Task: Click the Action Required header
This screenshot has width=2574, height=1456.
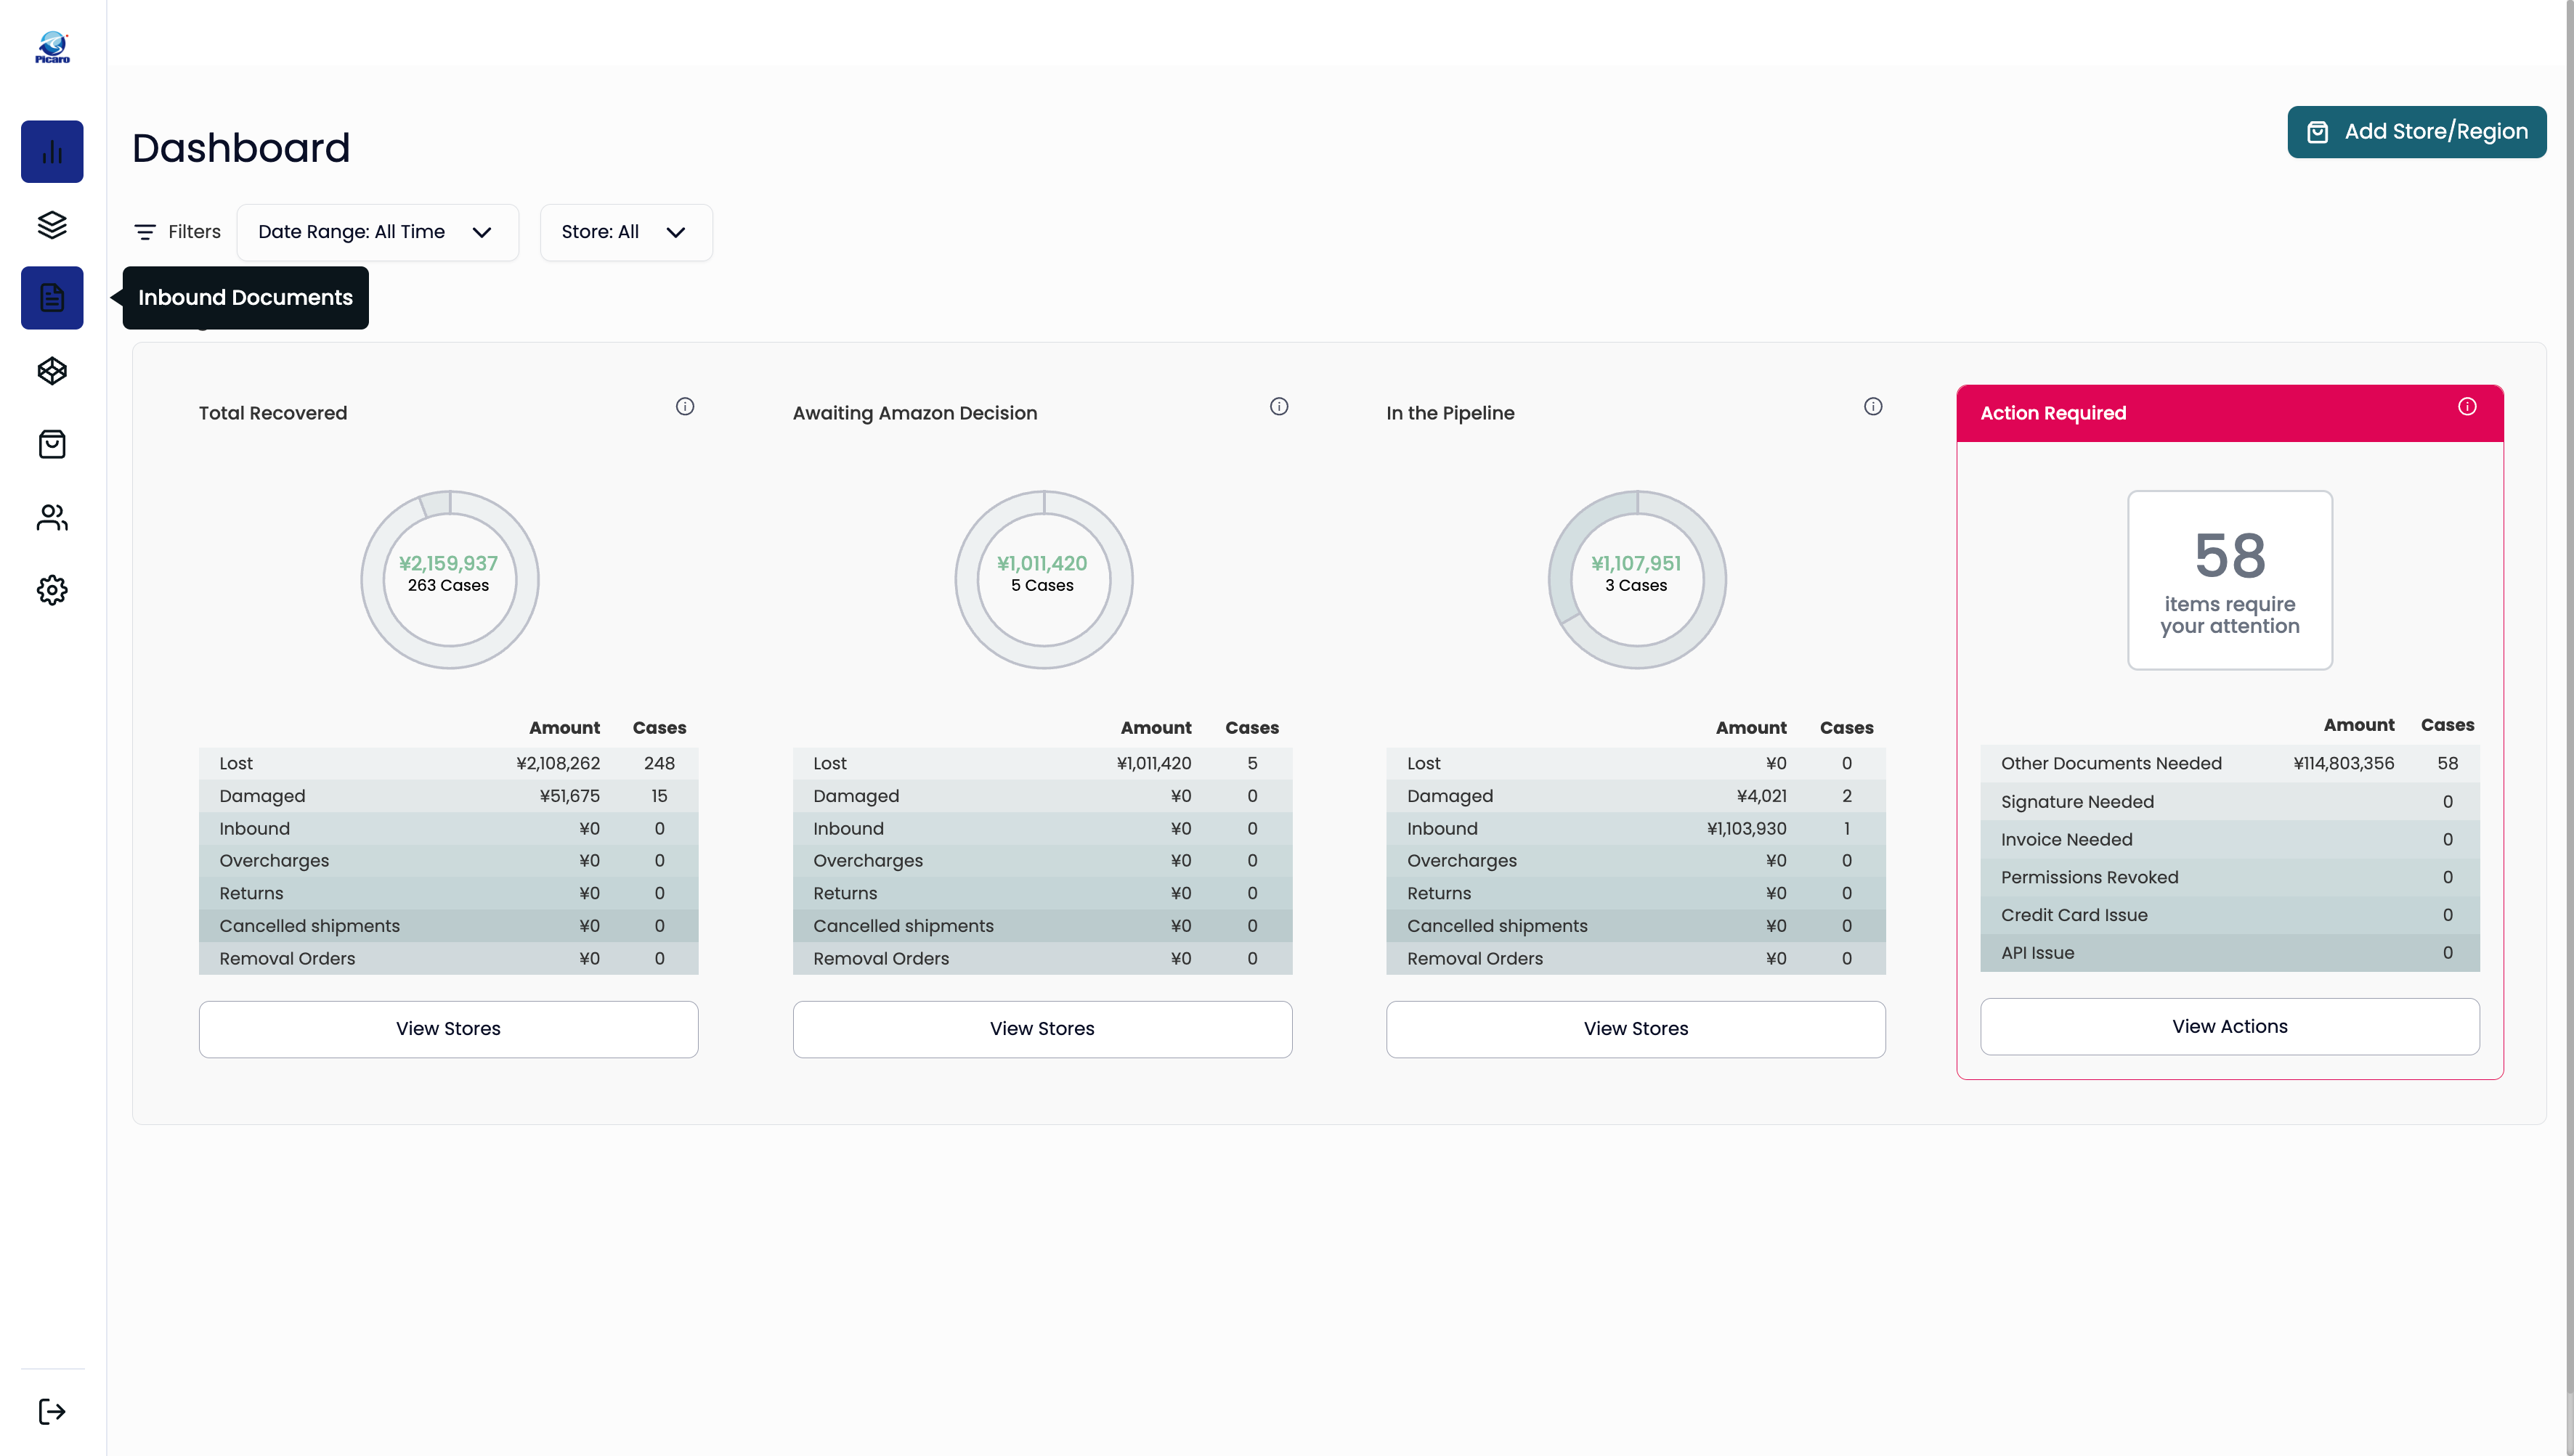Action: [x=2230, y=413]
